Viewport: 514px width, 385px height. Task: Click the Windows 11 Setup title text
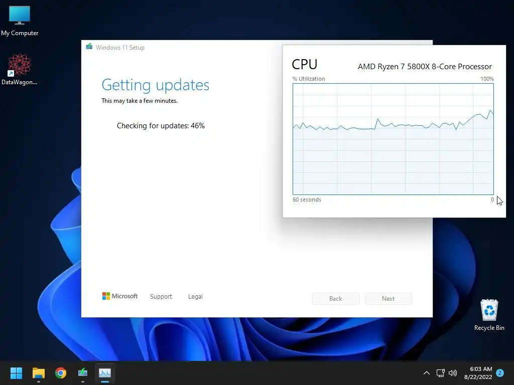pyautogui.click(x=120, y=48)
